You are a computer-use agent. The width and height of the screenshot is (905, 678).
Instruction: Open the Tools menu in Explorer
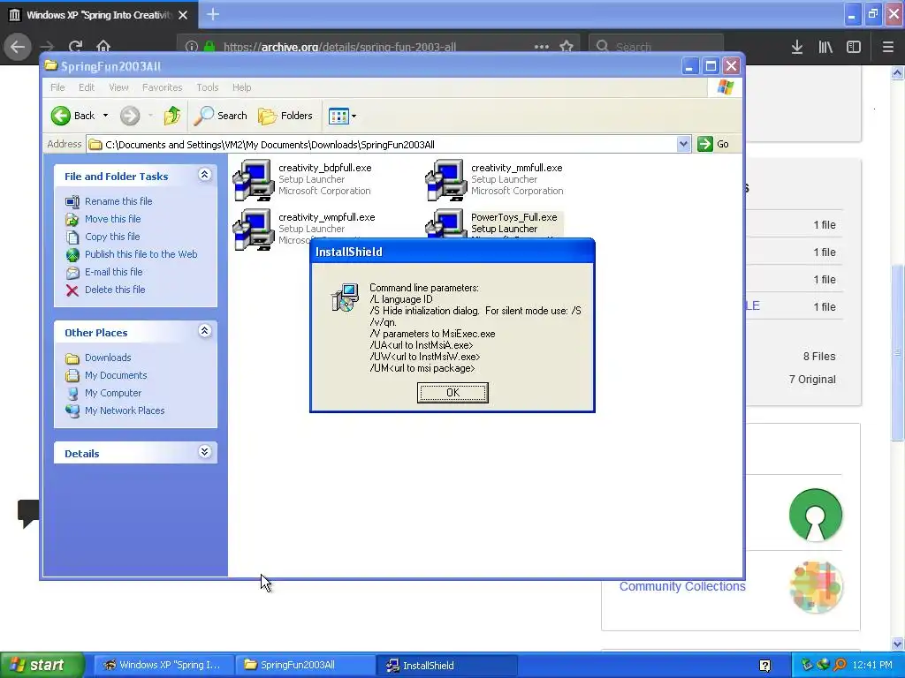[x=207, y=87]
